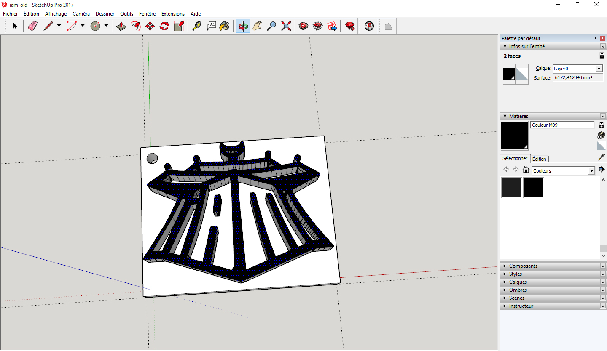
Task: Open the Fenêtre menu
Action: point(147,14)
